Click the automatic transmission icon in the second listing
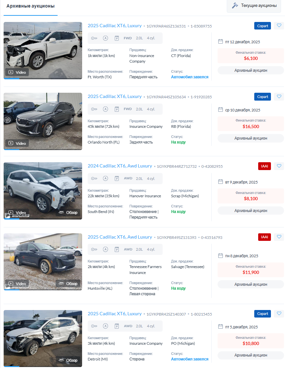285x368 pixels. point(105,109)
